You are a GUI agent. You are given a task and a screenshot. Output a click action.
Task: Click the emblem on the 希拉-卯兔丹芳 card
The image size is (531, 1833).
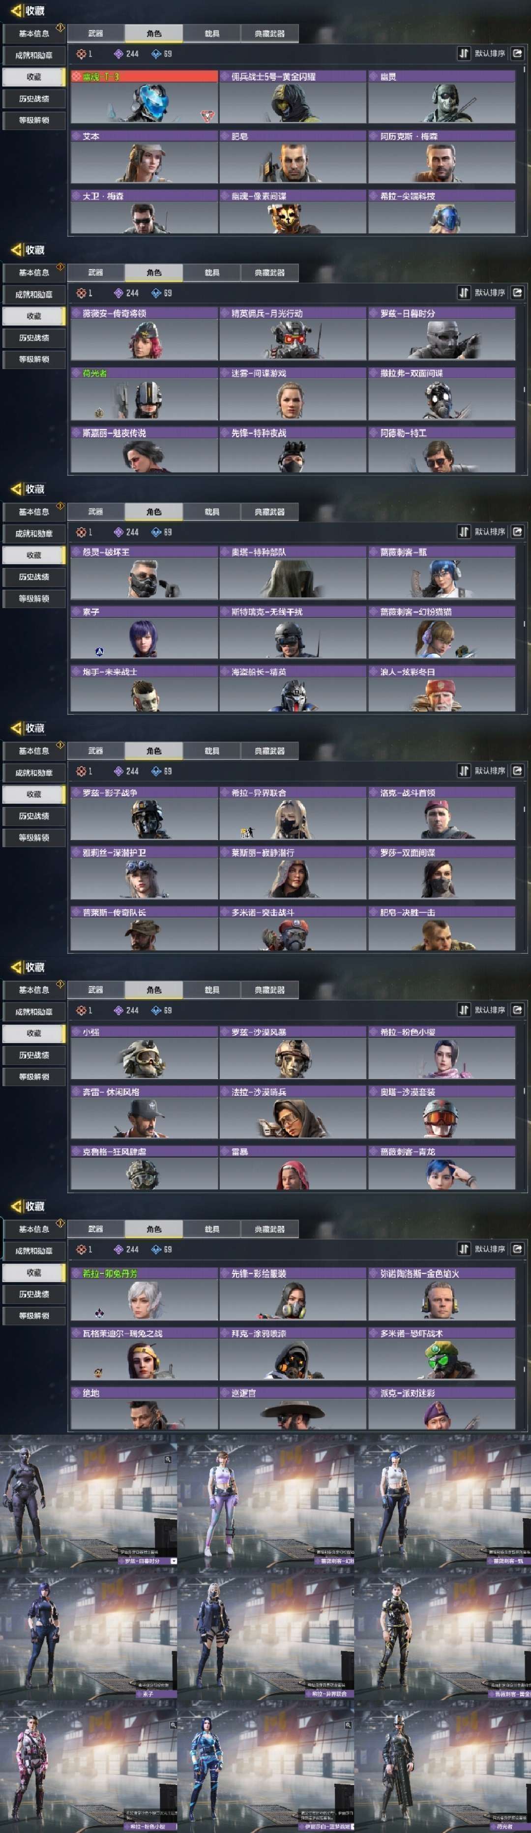[x=100, y=1313]
